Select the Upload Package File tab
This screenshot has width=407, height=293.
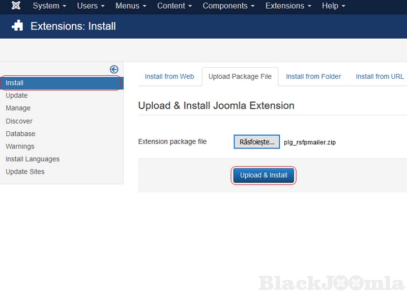tap(240, 76)
